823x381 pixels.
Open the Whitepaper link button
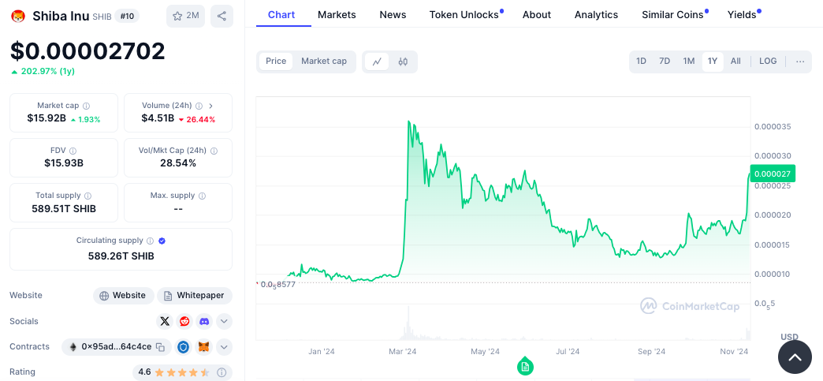(194, 295)
